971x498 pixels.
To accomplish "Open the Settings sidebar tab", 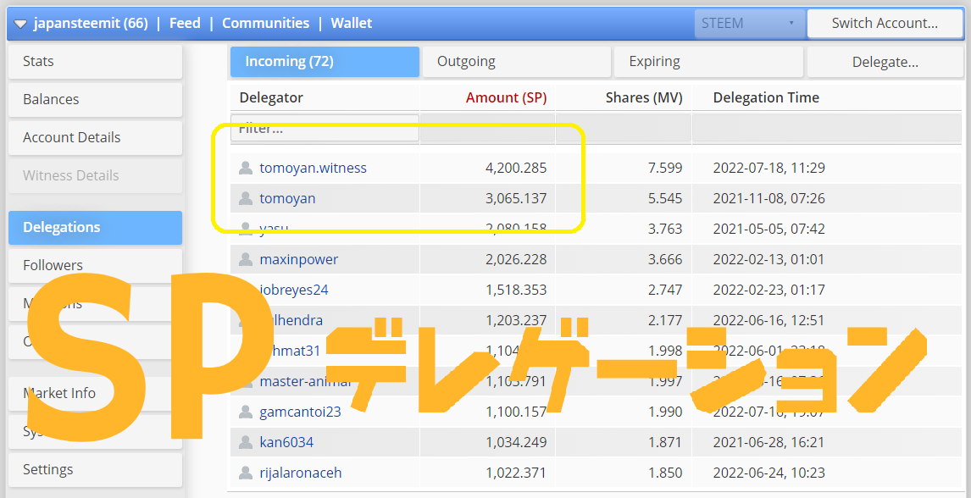I will tap(96, 469).
